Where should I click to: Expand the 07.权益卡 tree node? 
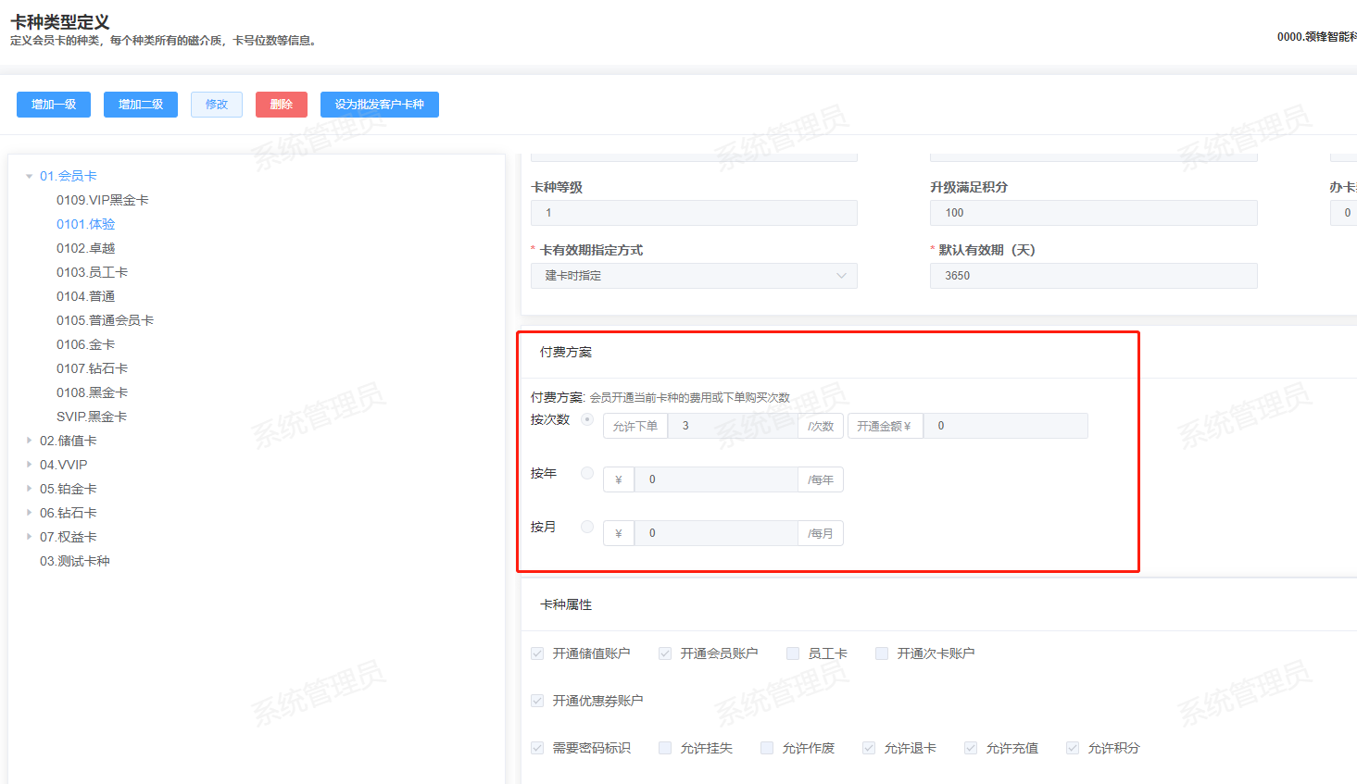(x=30, y=537)
